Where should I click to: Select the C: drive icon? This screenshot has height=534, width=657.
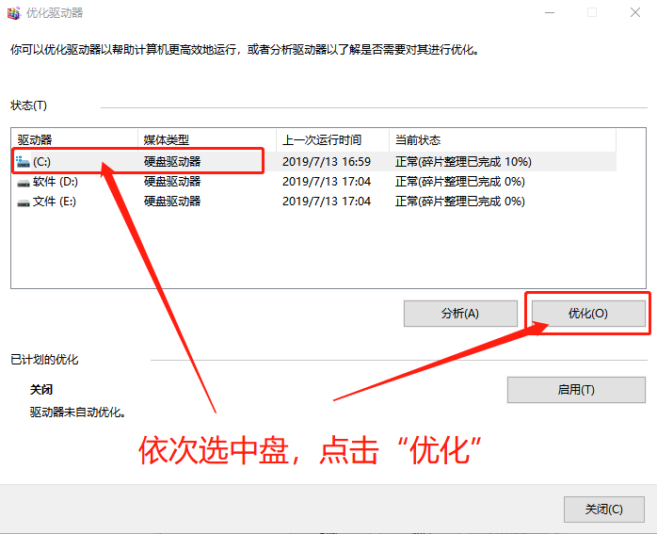(24, 162)
